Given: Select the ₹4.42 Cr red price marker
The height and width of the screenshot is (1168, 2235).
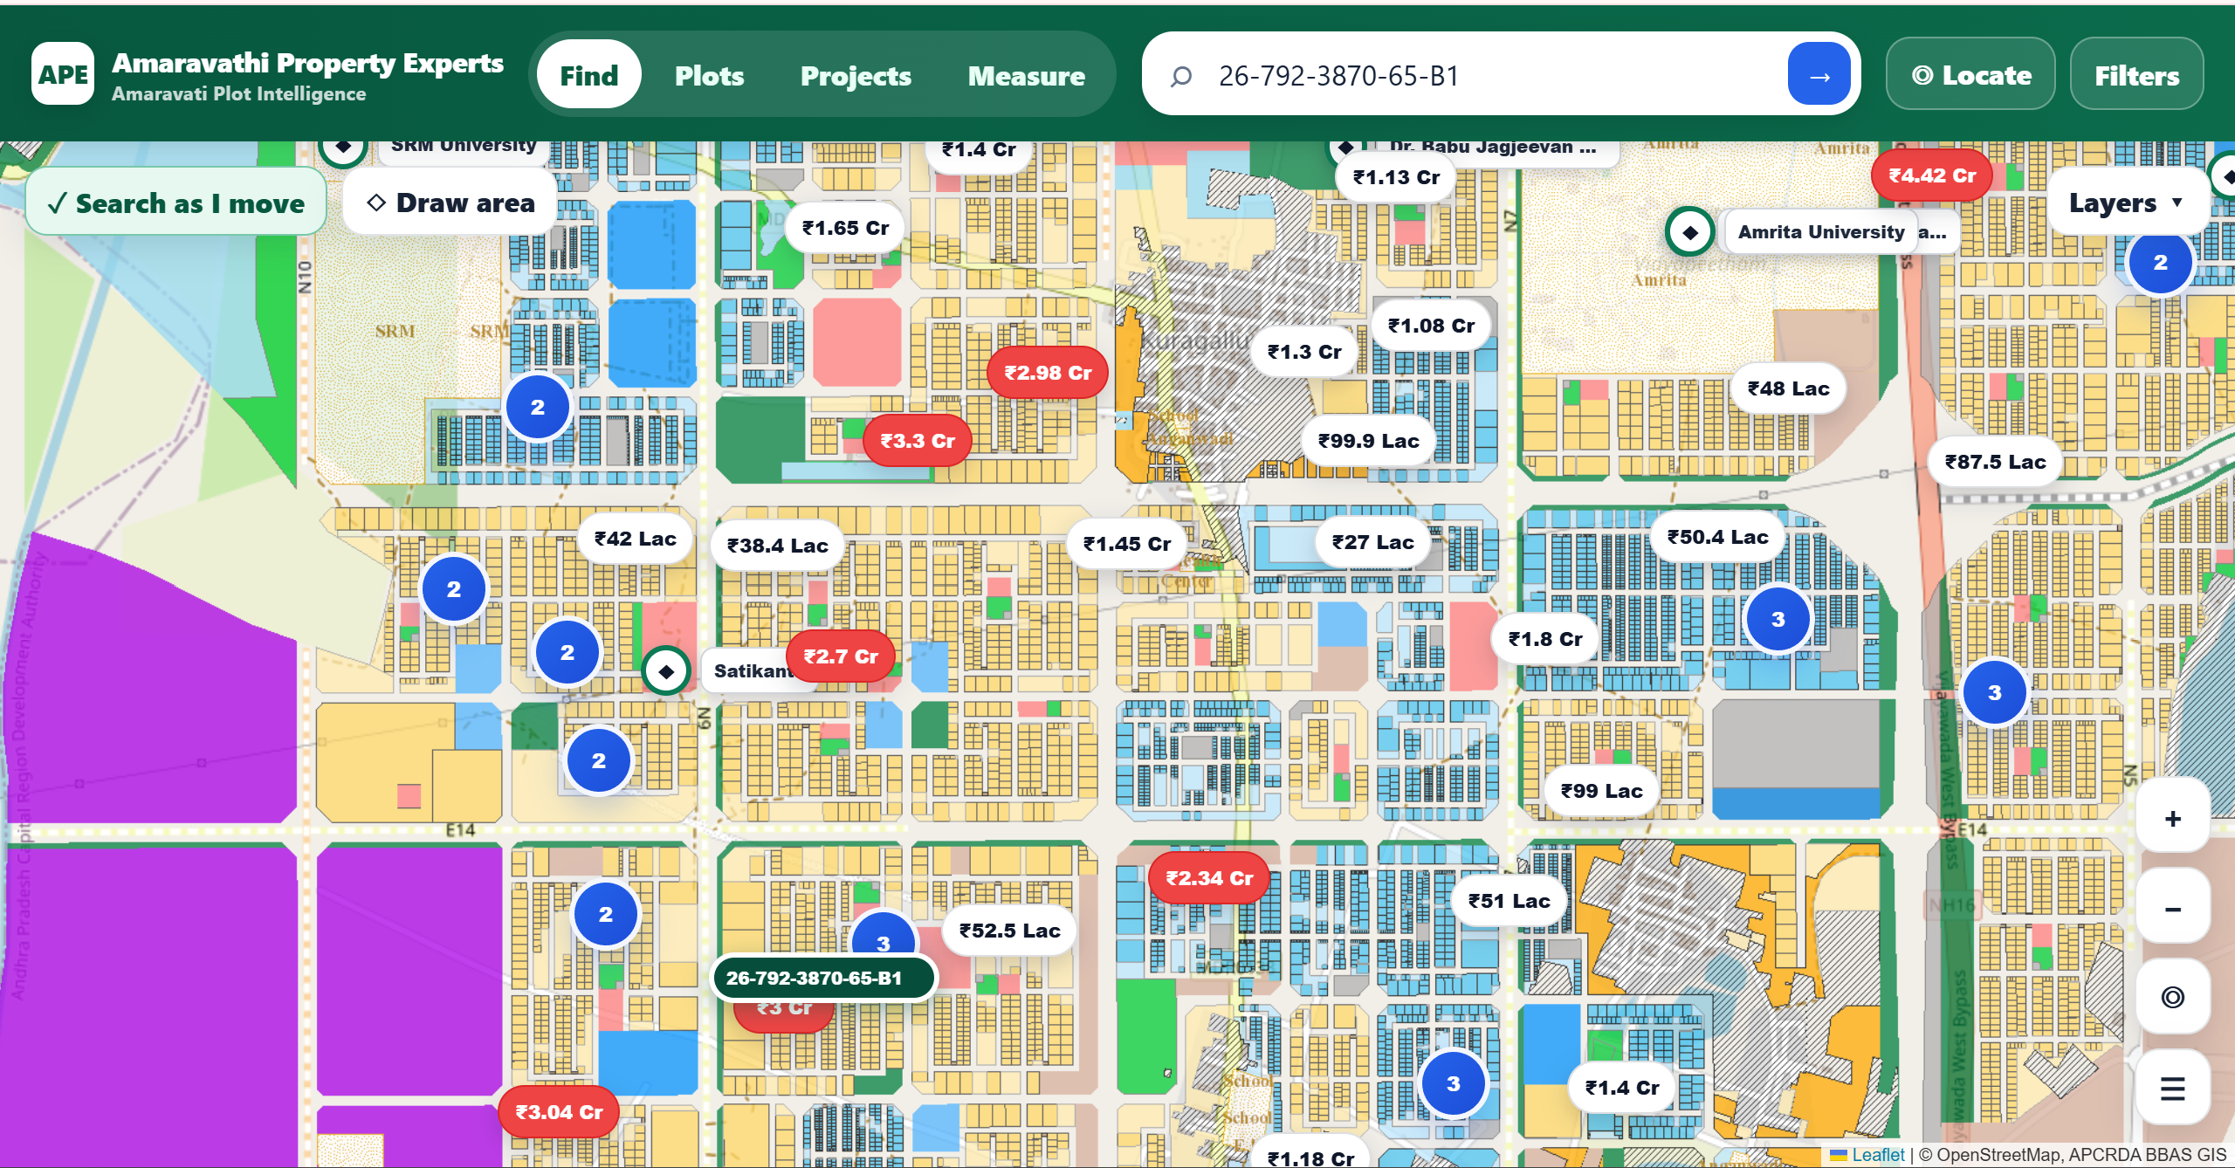Looking at the screenshot, I should click(1931, 175).
